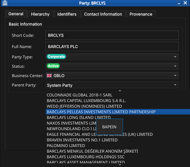Image resolution: width=190 pixels, height=167 pixels.
Task: Click the Corporate party type badge
Action: point(56,56)
